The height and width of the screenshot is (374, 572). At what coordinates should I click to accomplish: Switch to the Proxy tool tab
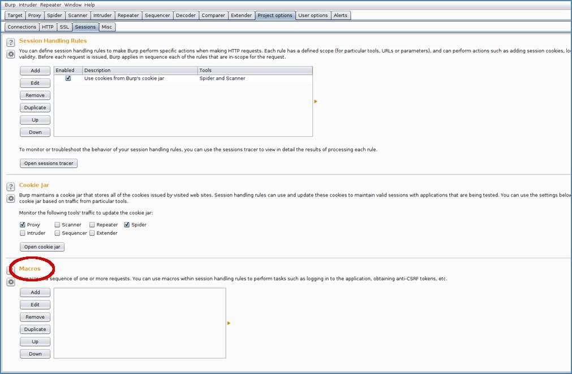[35, 15]
